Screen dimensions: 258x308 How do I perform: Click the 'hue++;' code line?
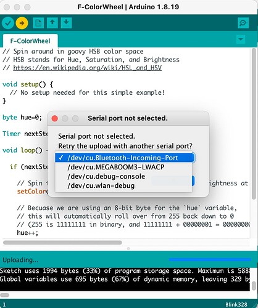tap(28, 233)
